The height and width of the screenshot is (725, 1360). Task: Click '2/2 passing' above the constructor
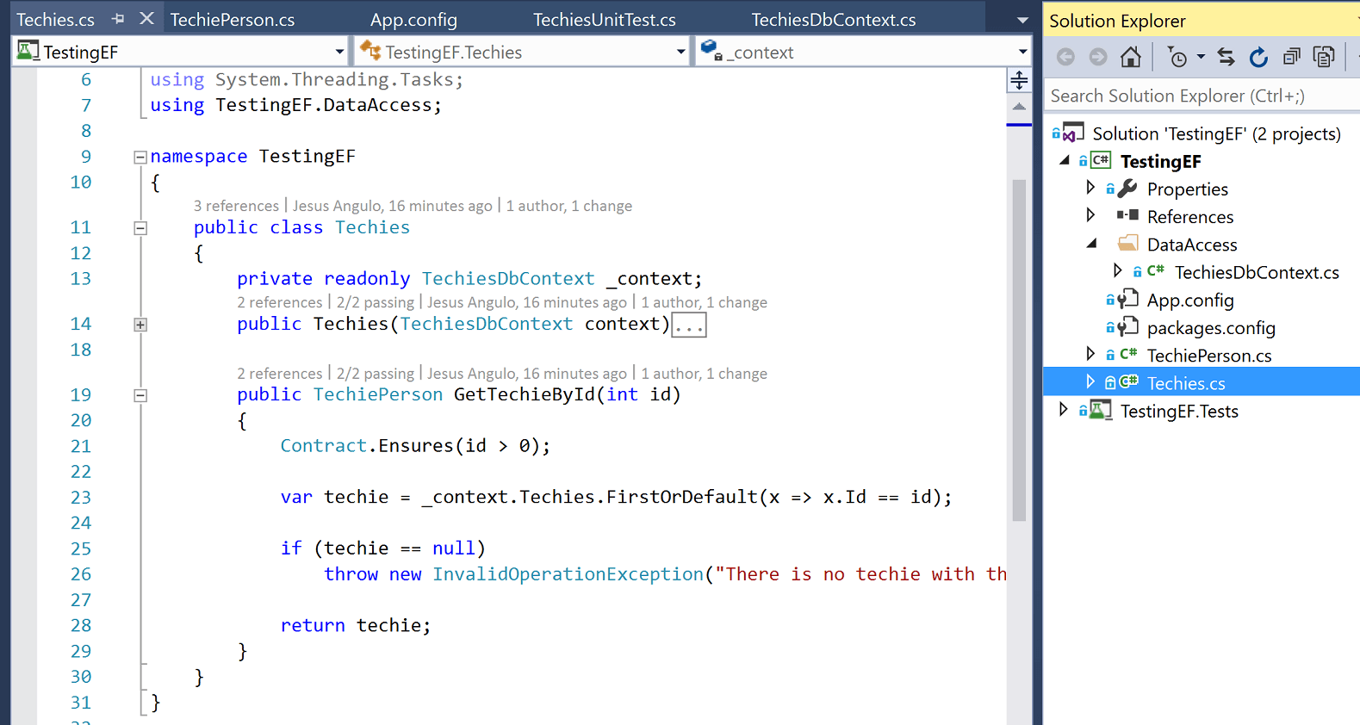tap(376, 302)
